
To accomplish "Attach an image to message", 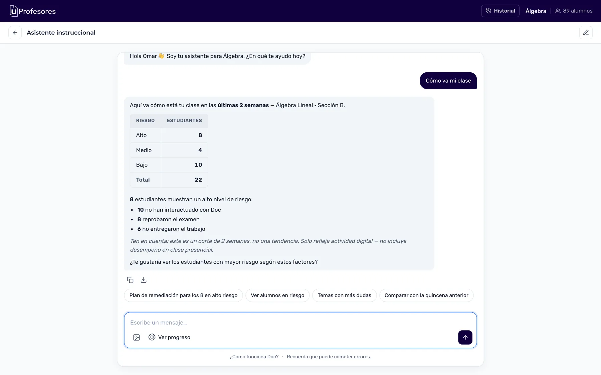I will [137, 337].
